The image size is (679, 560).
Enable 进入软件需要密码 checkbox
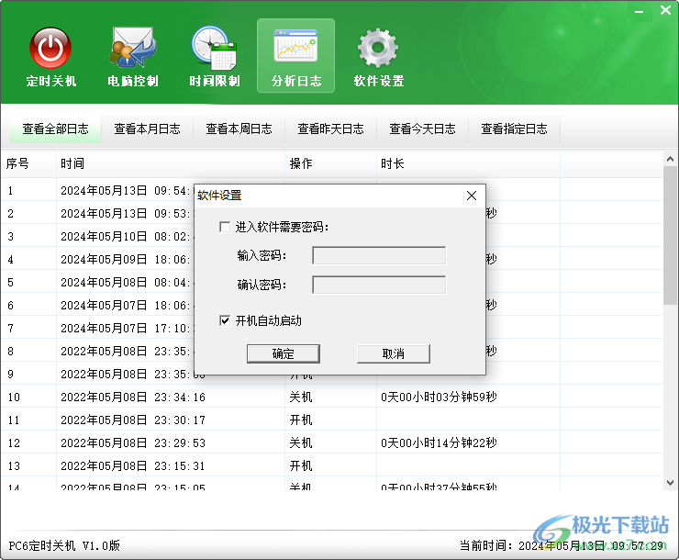225,227
